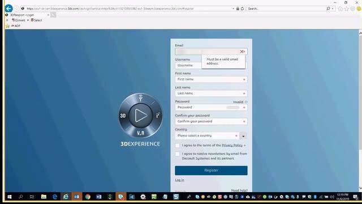This screenshot has width=362, height=204.
Task: Open the address bar URL dropdown arrow
Action: click(233, 8)
